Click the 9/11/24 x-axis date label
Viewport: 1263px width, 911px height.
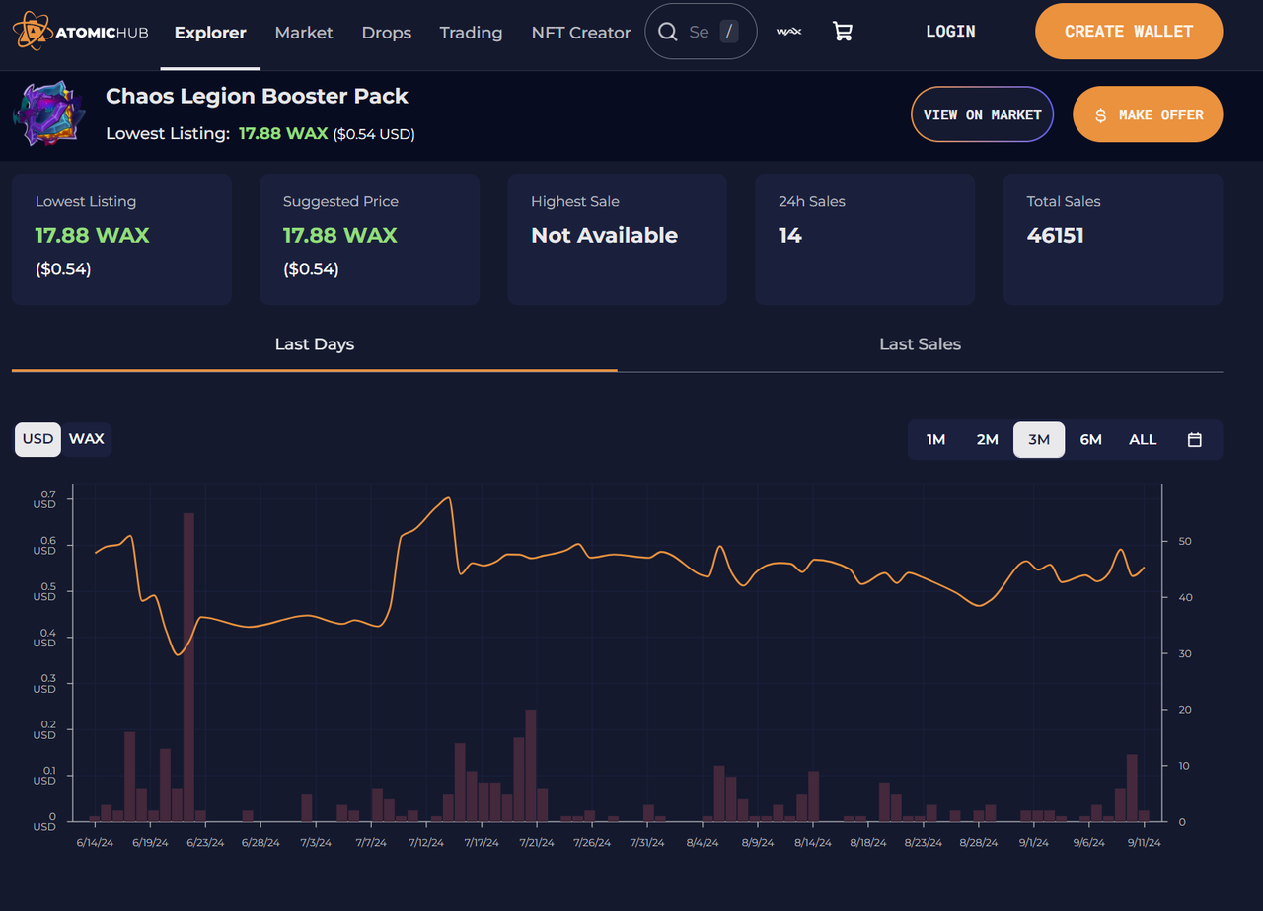[x=1144, y=843]
